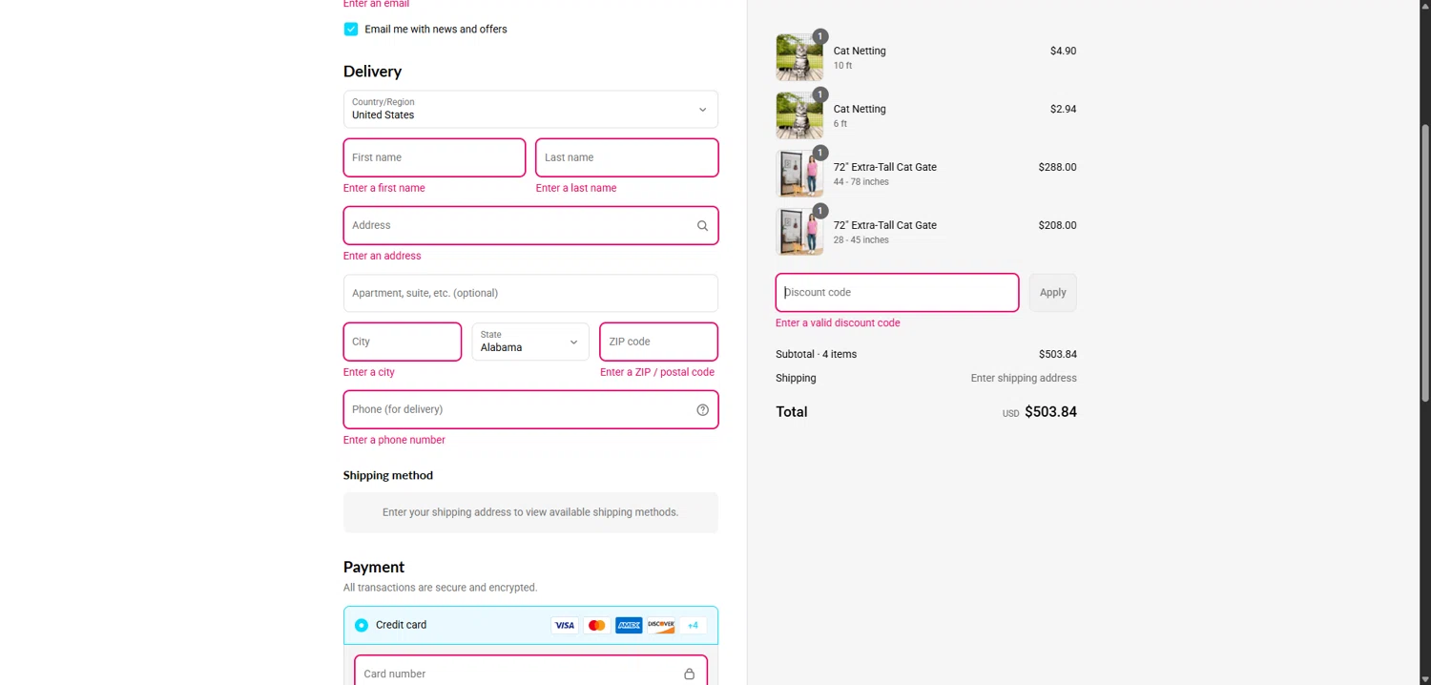Click the Apartment, suite, etc. field
This screenshot has height=685, width=1431.
tap(530, 293)
